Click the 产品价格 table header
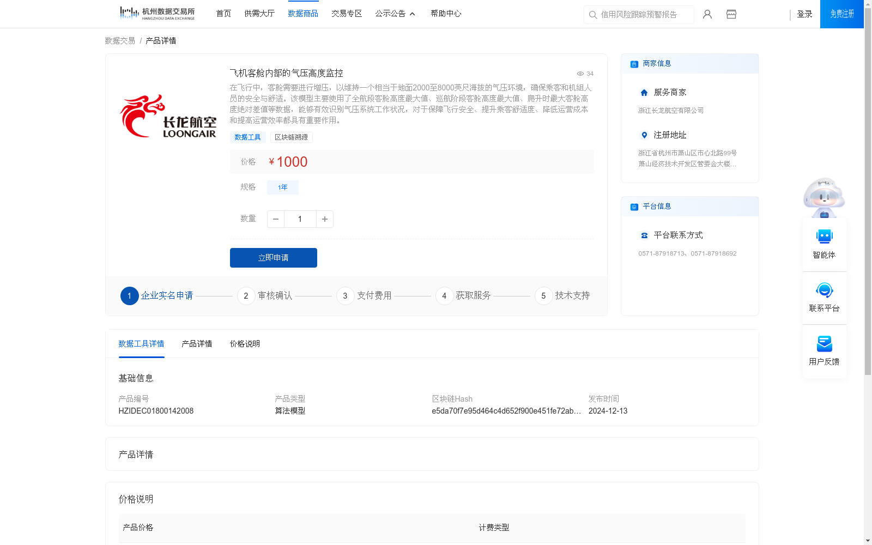The width and height of the screenshot is (872, 545). pos(138,528)
